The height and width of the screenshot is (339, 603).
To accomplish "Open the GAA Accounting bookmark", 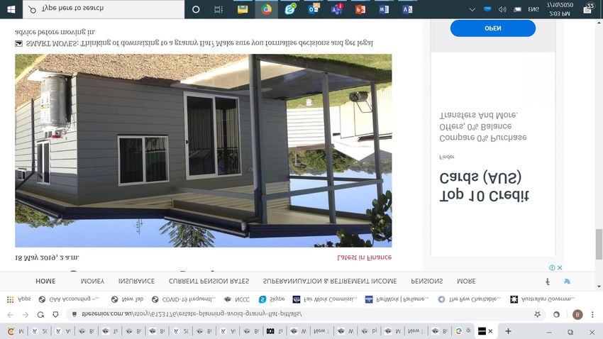I will (x=70, y=299).
